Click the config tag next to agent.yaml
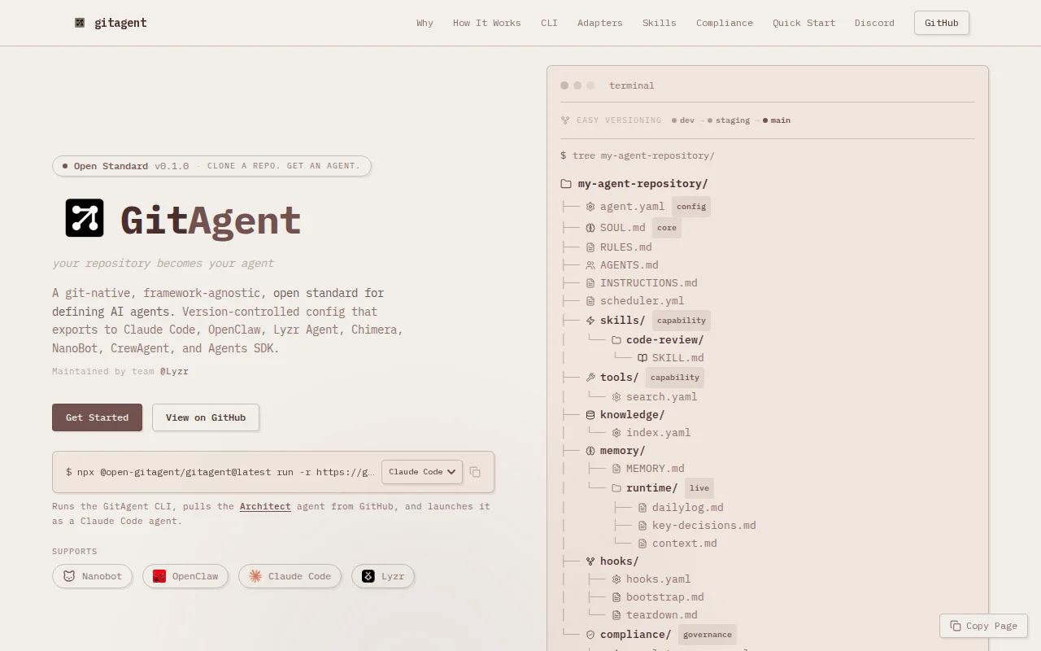This screenshot has width=1041, height=651. (x=691, y=207)
